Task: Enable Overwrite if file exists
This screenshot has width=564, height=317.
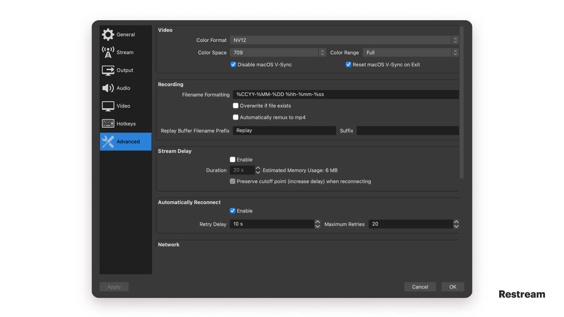Action: (x=236, y=106)
